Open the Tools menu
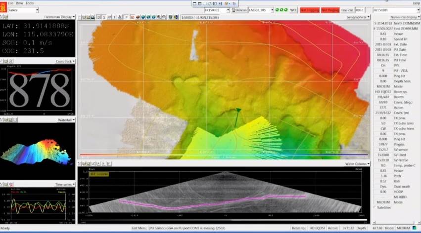Image resolution: width=421 pixels, height=233 pixels. (30, 3)
